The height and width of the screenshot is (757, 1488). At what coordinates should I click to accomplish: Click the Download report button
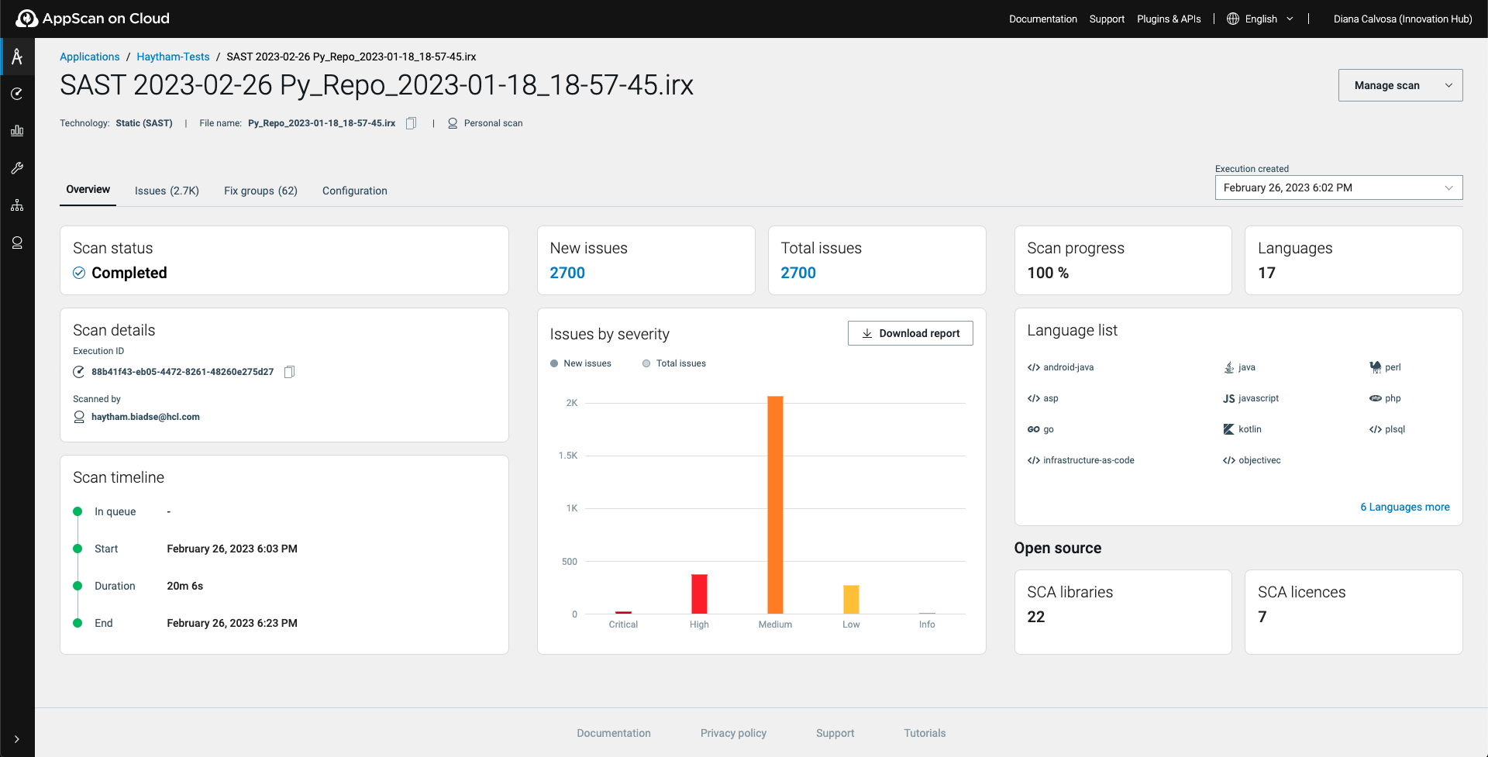(910, 333)
